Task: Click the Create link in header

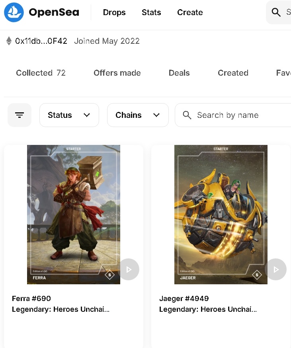Action: [x=190, y=12]
